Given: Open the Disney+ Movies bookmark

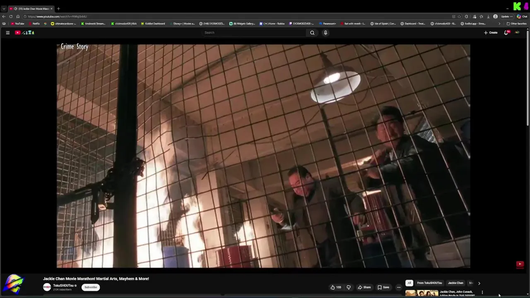Looking at the screenshot, I should 182,24.
